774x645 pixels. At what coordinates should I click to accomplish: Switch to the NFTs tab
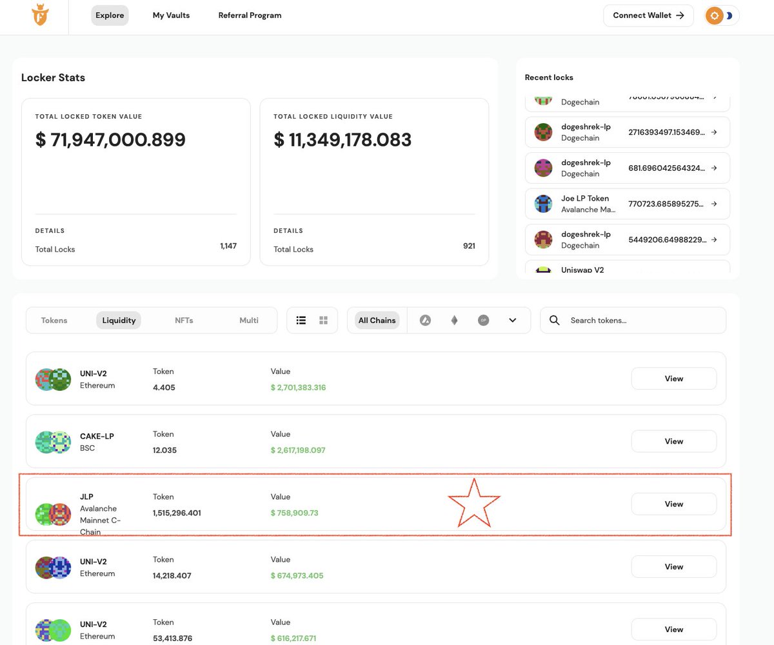click(x=184, y=321)
